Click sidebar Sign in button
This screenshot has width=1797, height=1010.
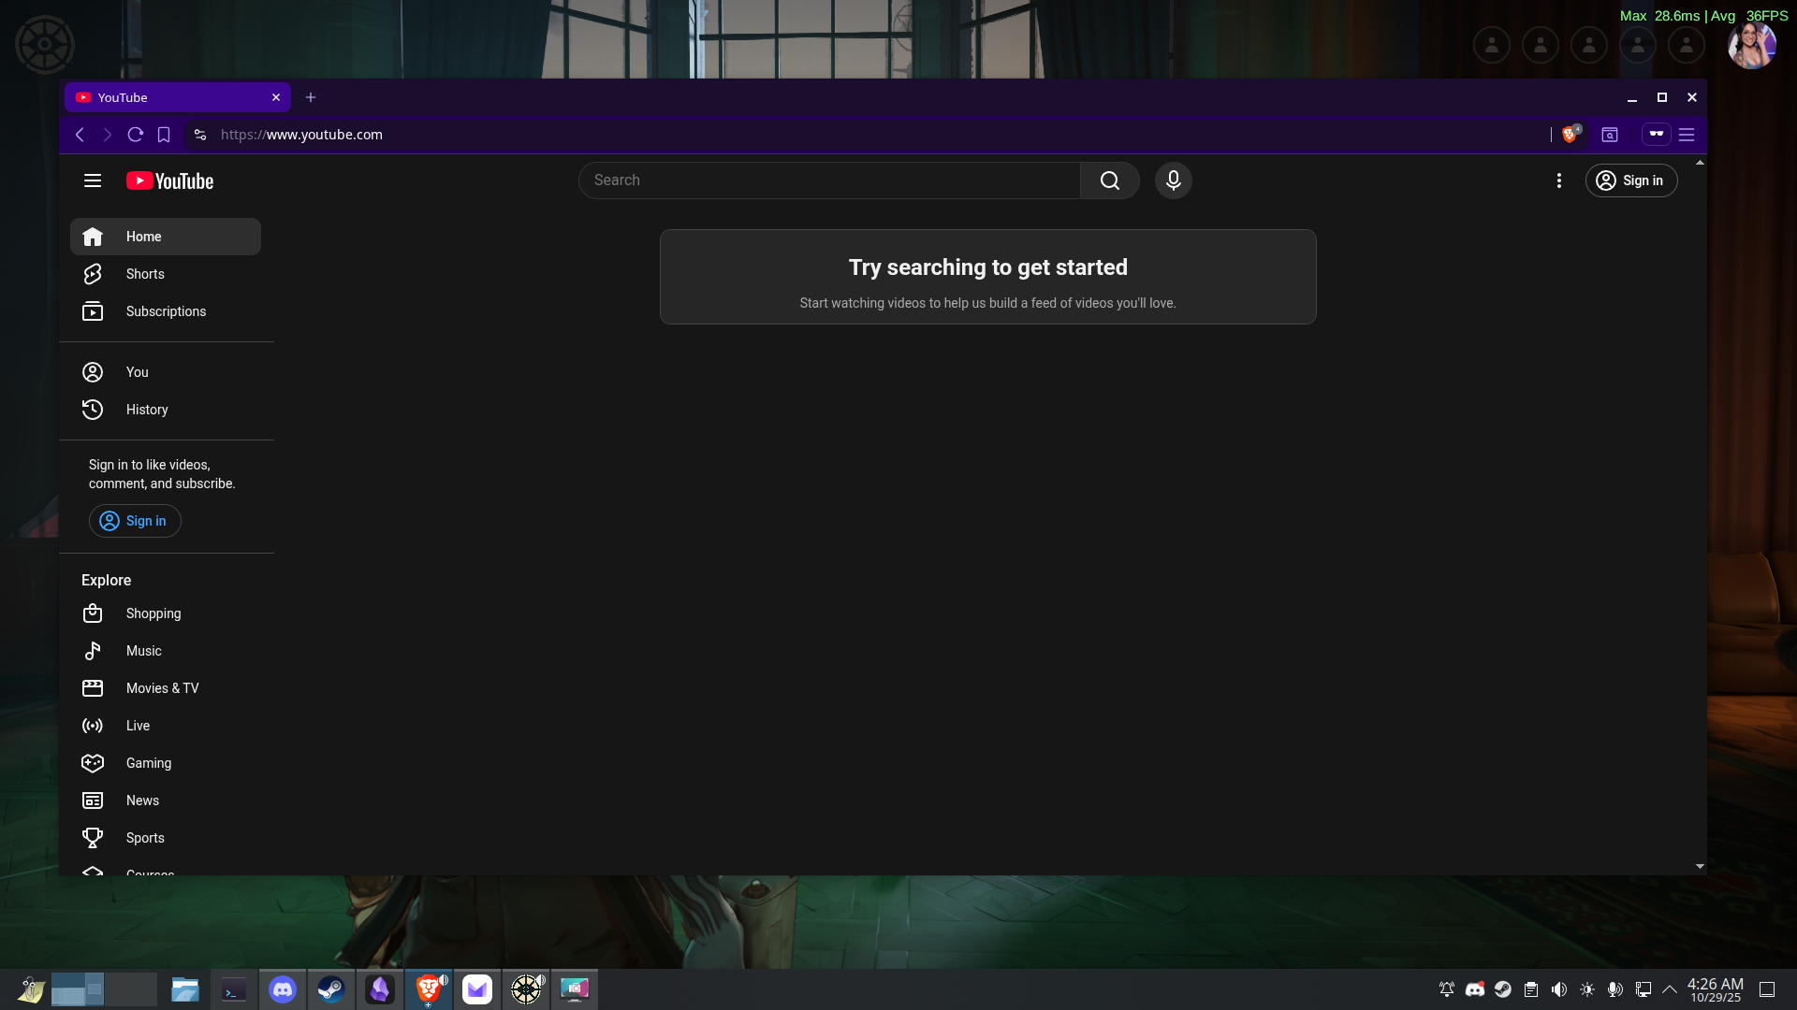[x=135, y=521]
